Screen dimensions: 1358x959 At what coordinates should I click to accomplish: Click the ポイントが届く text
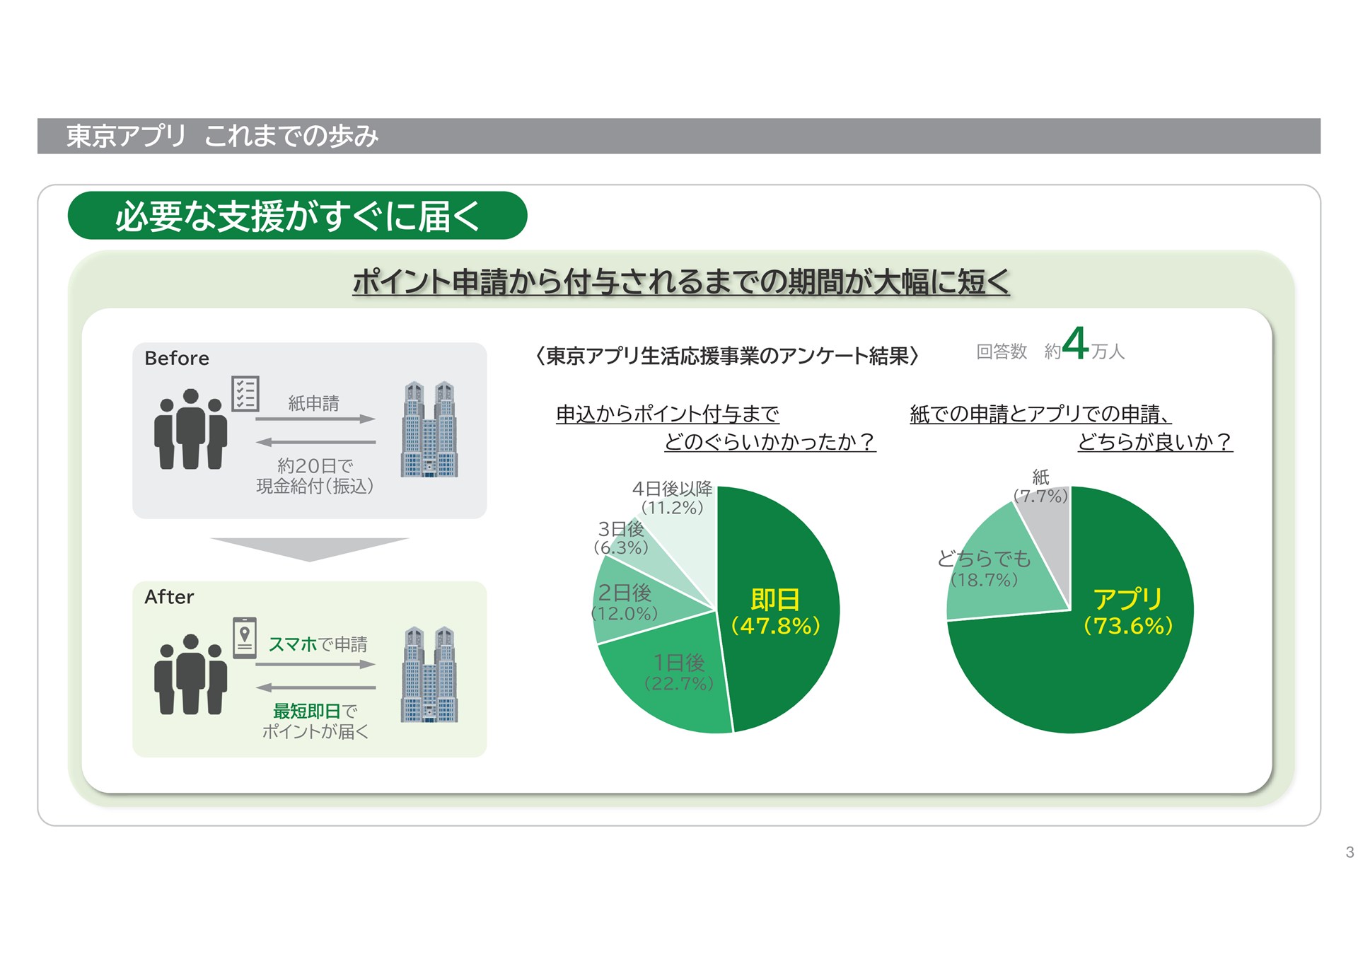pos(315,731)
